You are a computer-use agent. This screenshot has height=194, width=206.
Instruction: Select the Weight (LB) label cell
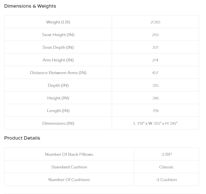[x=58, y=22]
